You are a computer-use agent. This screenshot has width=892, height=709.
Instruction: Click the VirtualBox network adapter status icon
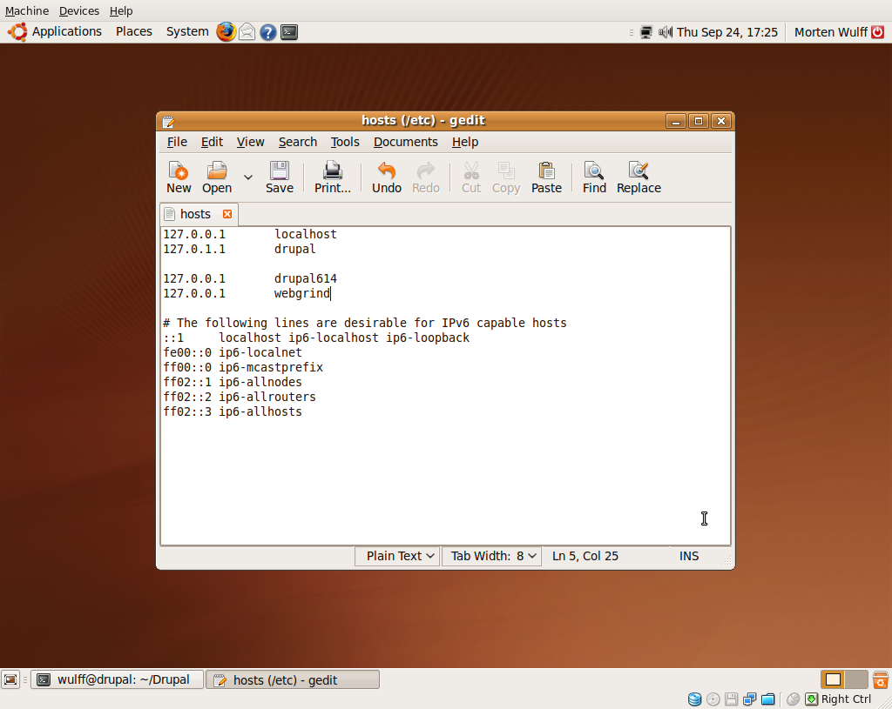750,699
